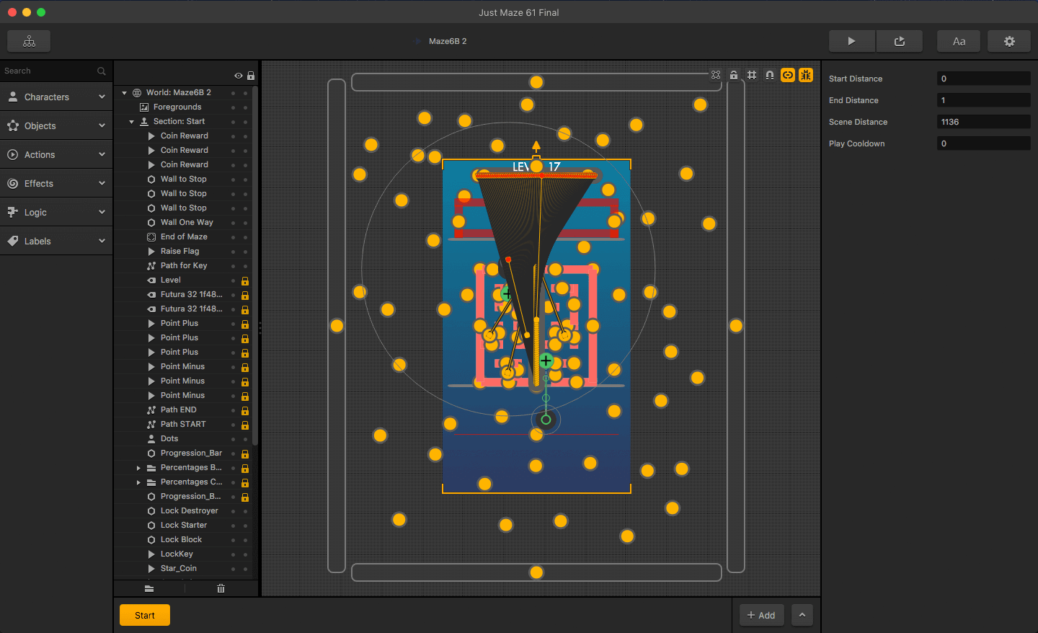Collapse the Section: Start tree node

131,122
